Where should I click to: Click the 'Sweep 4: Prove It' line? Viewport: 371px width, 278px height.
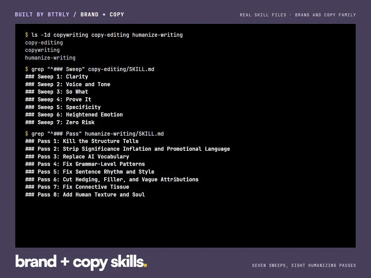coord(58,99)
